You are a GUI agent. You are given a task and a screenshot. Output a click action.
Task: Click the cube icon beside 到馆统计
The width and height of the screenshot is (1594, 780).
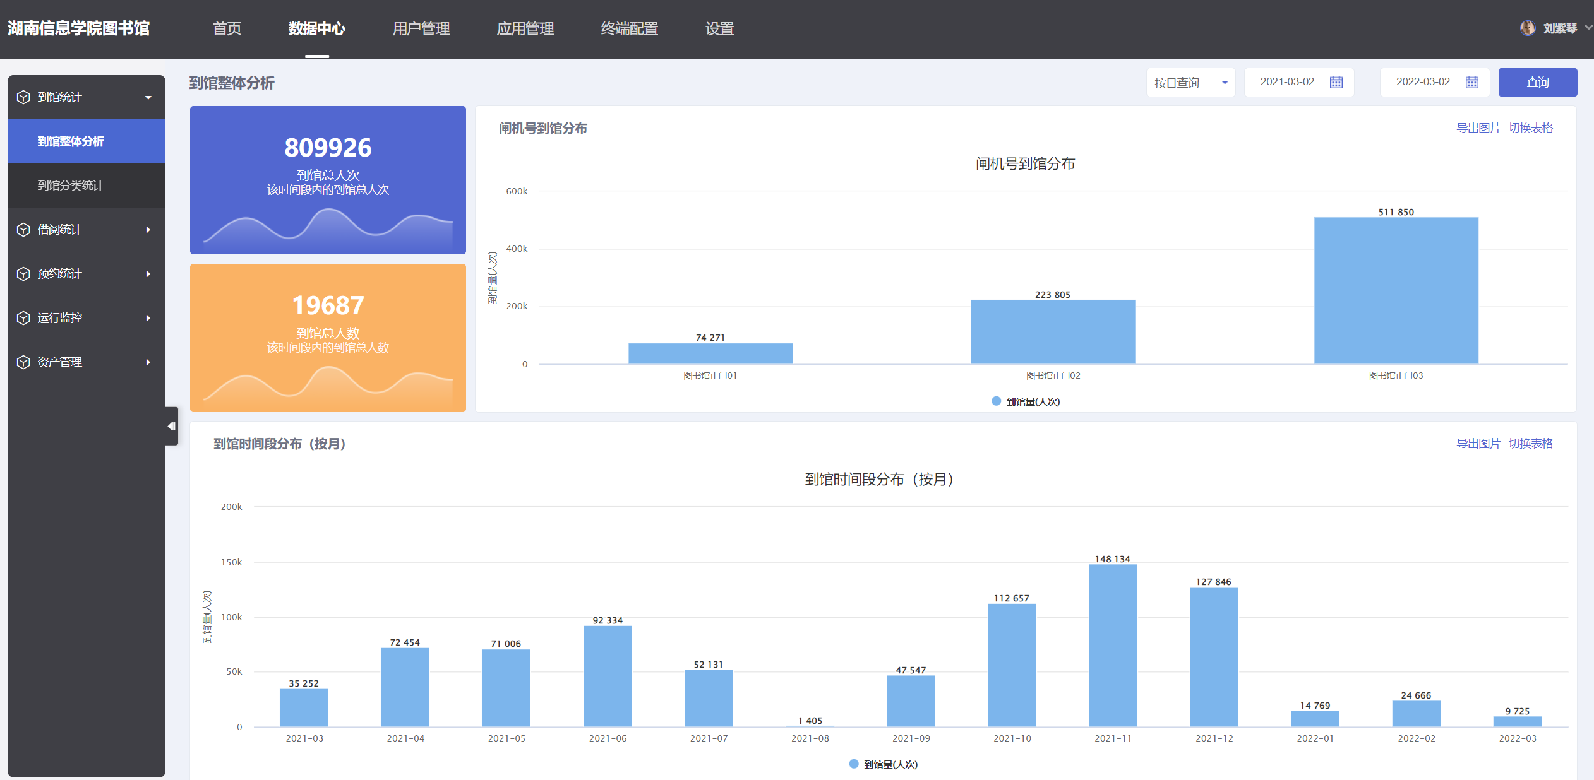(23, 97)
